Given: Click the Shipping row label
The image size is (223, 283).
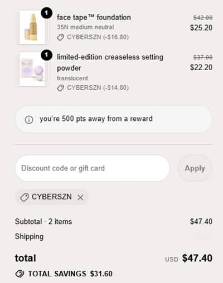Looking at the screenshot, I should click(x=29, y=236).
